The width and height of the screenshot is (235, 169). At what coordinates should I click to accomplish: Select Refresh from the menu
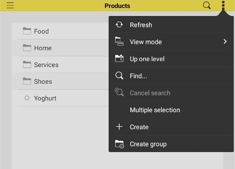point(171,25)
